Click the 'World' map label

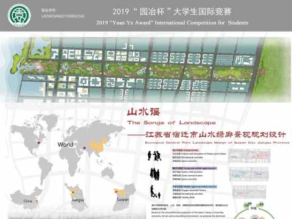point(65,145)
